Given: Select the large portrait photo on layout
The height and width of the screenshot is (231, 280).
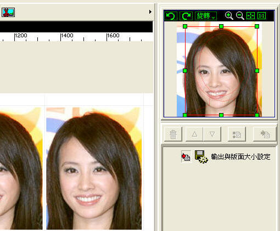Looking at the screenshot, I should point(94,168).
